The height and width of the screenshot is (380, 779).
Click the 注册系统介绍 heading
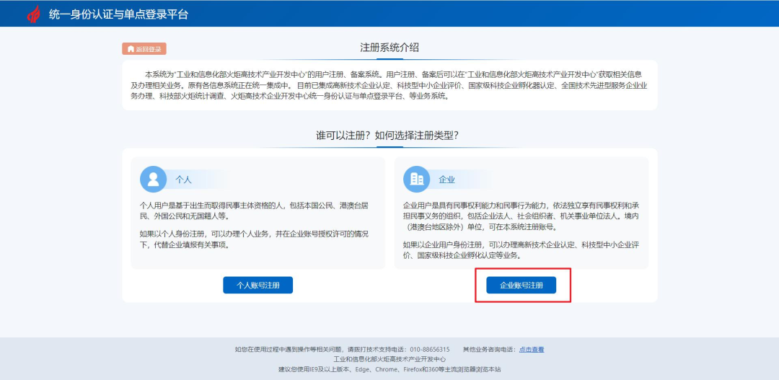pyautogui.click(x=389, y=48)
